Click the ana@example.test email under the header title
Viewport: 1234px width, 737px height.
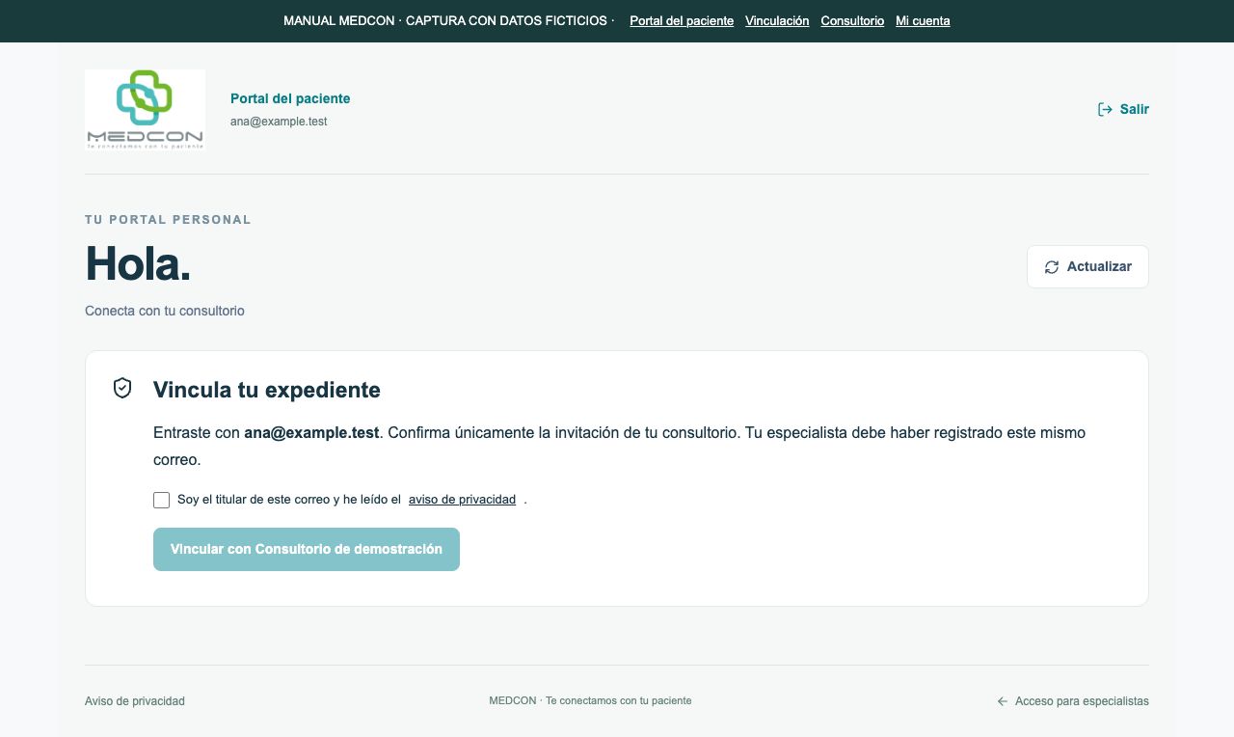coord(279,122)
